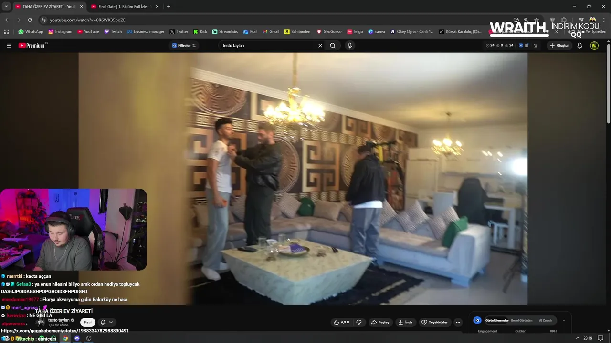
Task: Open the GeoGuessr bookmark
Action: [x=329, y=32]
